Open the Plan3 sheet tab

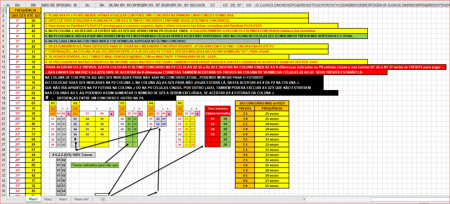coord(63,199)
